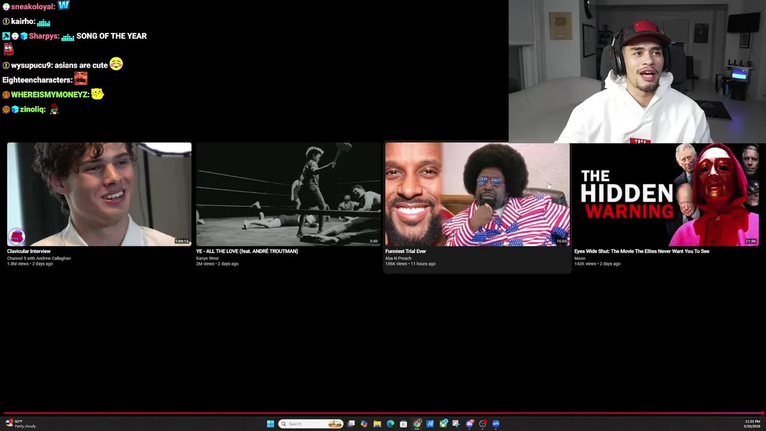Switch to Google Chrome on the taskbar
Viewport: 766px width, 431px height.
[x=417, y=424]
